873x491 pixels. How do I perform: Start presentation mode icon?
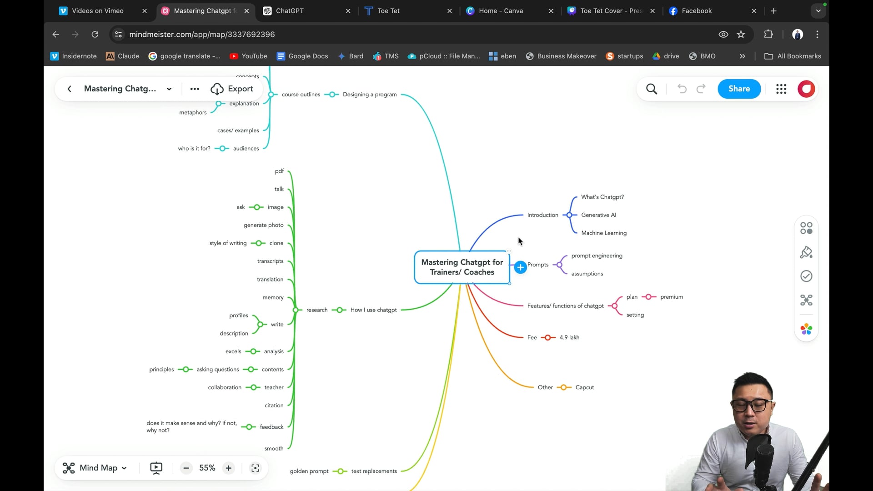click(156, 468)
